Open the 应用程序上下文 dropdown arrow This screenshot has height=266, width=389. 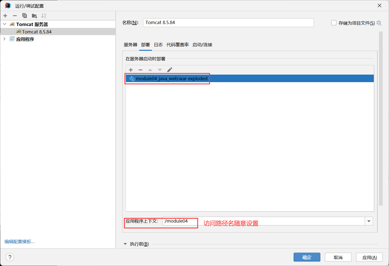click(x=369, y=221)
